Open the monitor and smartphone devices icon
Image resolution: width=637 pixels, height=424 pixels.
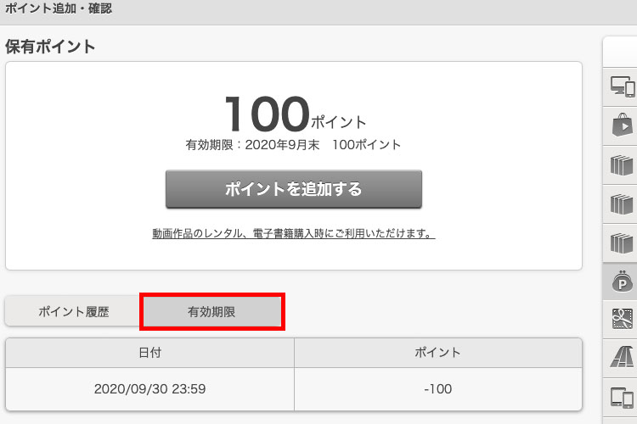[x=623, y=86]
